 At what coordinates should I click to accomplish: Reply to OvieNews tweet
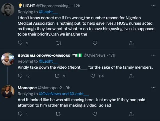pos(21,76)
